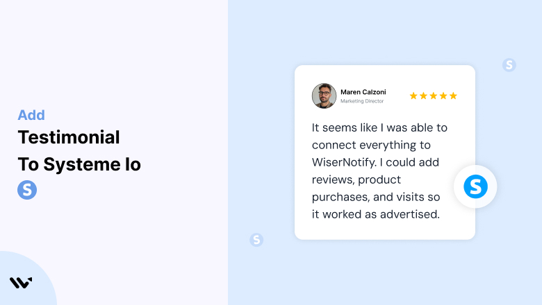This screenshot has height=305, width=542.
Task: Click the 'it worked as advertised' line
Action: pos(376,214)
